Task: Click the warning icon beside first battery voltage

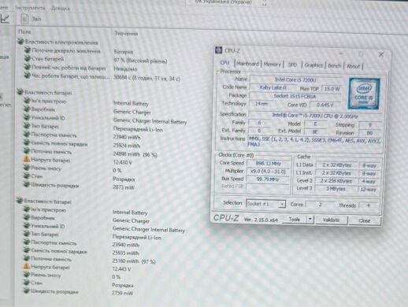Action: point(27,159)
